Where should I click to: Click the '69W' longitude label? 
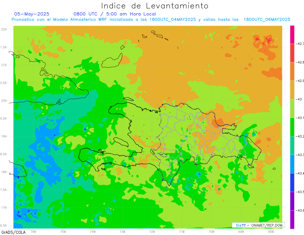point(241,231)
